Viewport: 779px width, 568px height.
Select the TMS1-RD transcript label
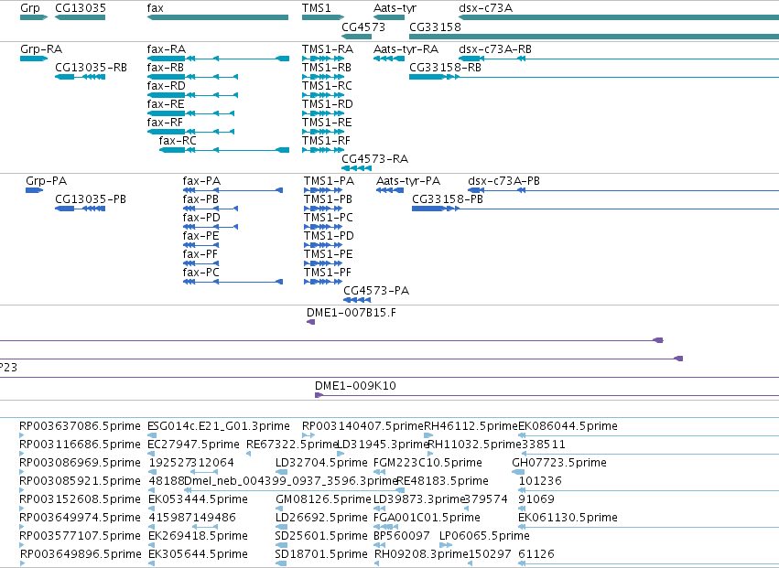point(328,103)
